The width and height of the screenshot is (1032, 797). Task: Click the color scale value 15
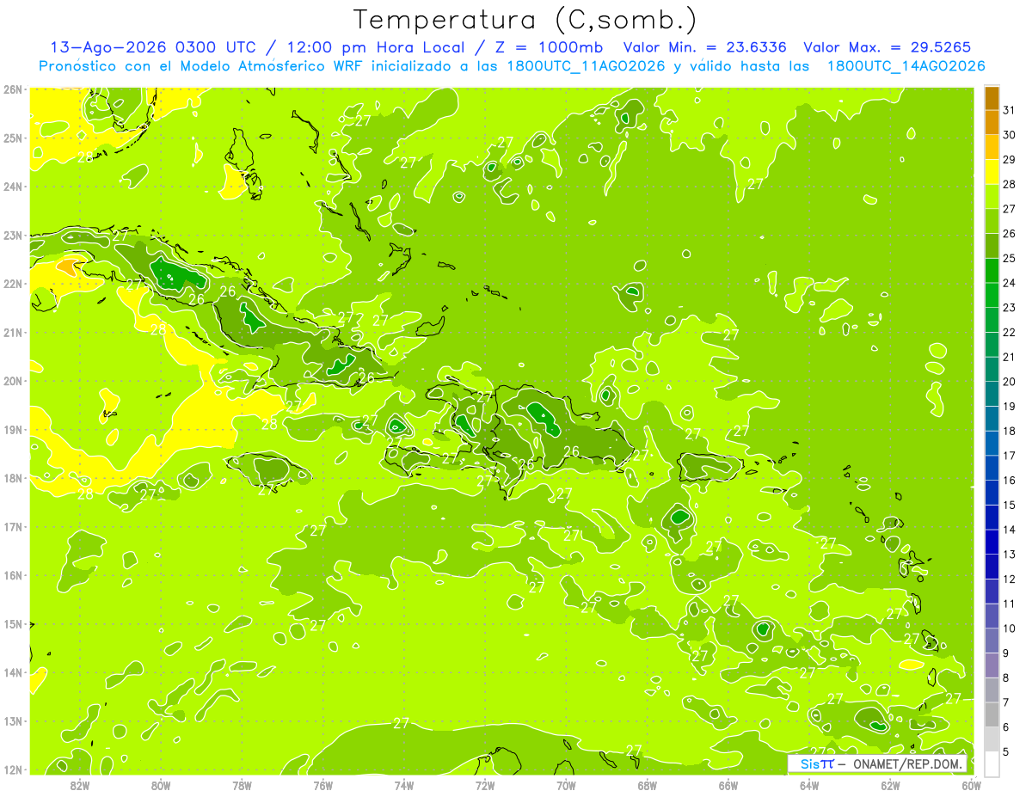tap(1009, 505)
